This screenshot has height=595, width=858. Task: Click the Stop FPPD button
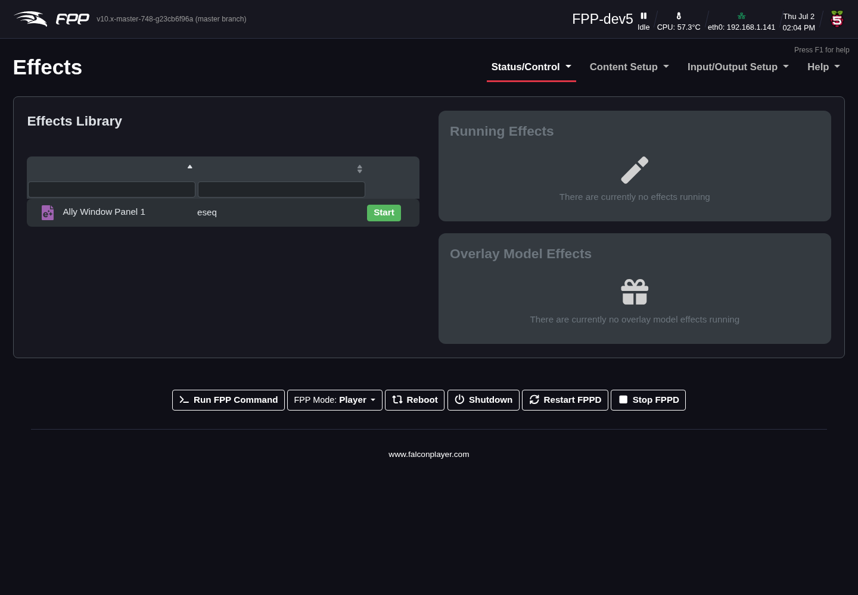pyautogui.click(x=648, y=400)
